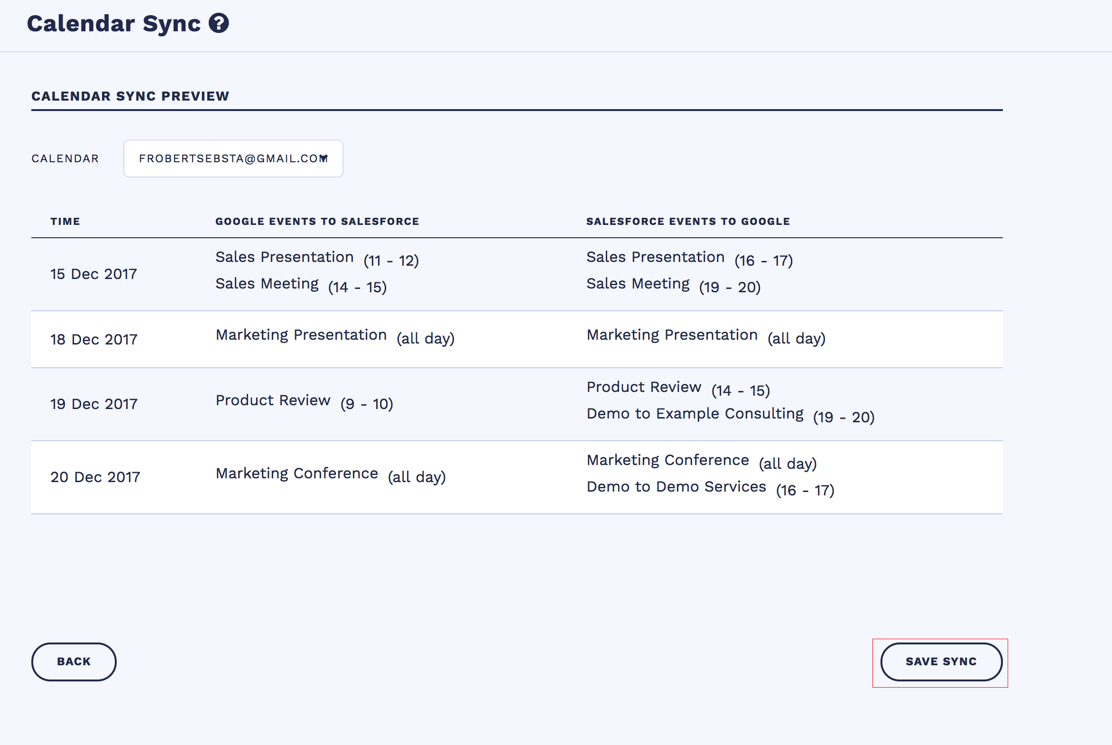Viewport: 1112px width, 745px height.
Task: Click Demo to Example Consulting event
Action: (730, 415)
